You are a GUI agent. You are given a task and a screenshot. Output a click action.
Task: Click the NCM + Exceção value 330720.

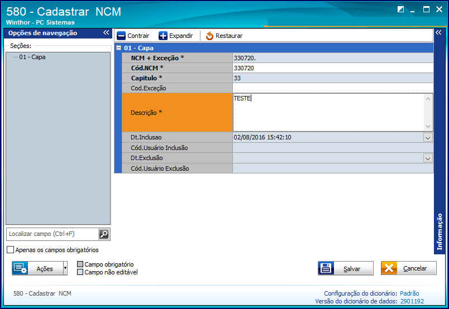pyautogui.click(x=333, y=58)
